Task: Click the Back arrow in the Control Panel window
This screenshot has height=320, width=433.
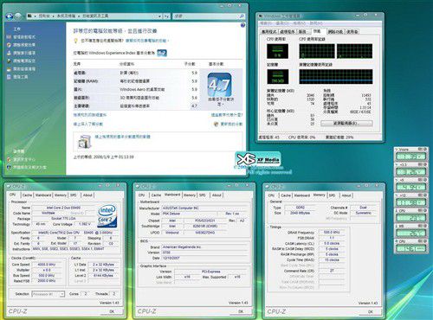Action: click(10, 16)
